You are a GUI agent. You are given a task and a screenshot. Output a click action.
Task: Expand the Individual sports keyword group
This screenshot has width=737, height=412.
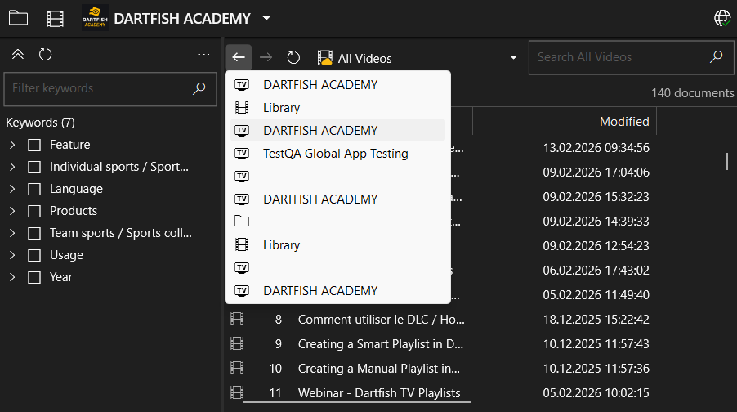click(x=13, y=167)
